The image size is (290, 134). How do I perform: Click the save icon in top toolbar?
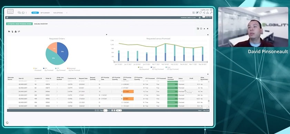[x=193, y=12]
